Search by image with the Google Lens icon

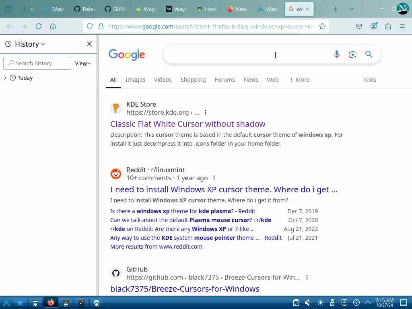pos(352,54)
